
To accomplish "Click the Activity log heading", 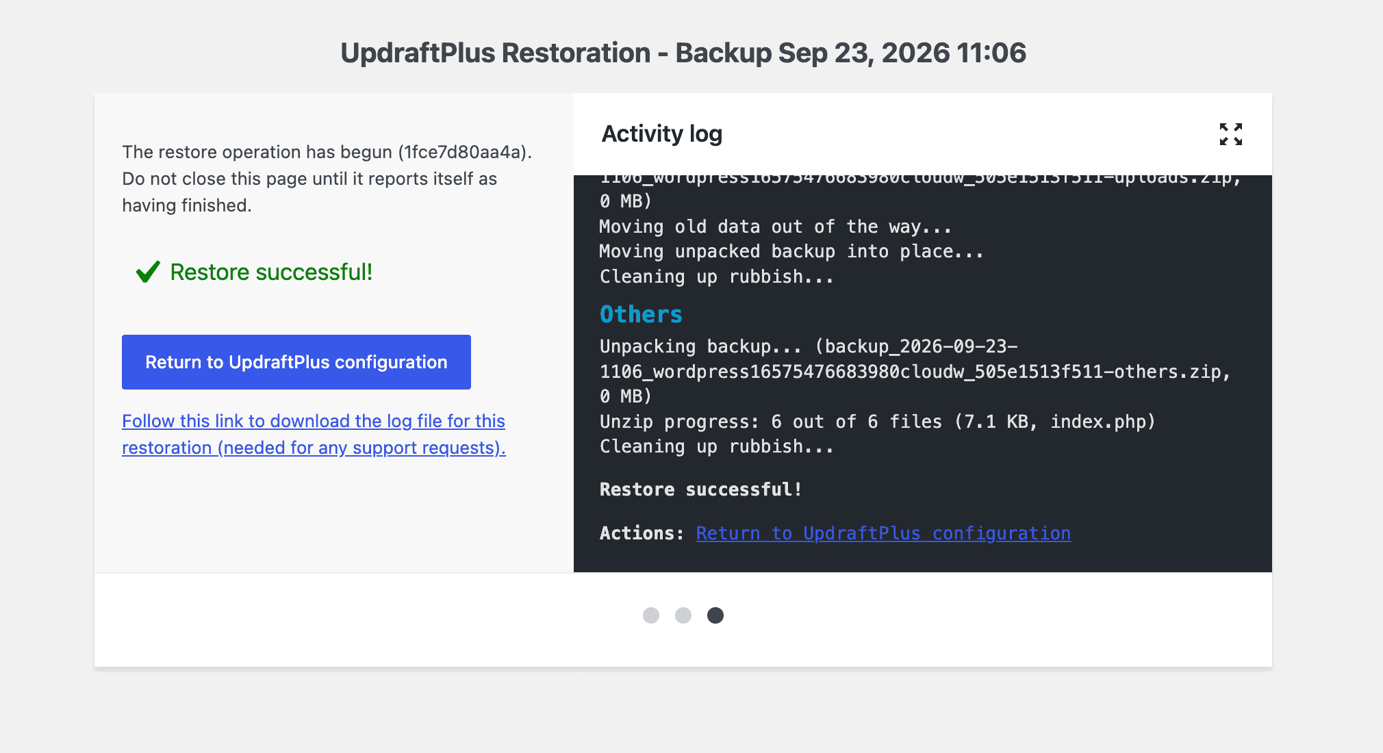I will pyautogui.click(x=662, y=133).
